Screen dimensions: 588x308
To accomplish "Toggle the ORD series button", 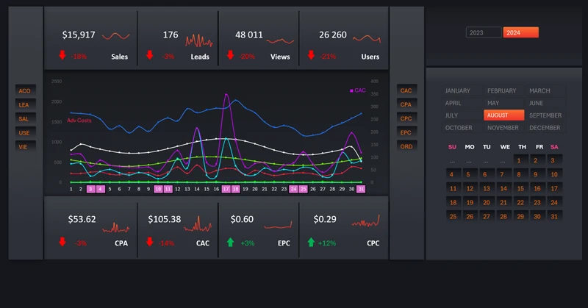I will 406,146.
